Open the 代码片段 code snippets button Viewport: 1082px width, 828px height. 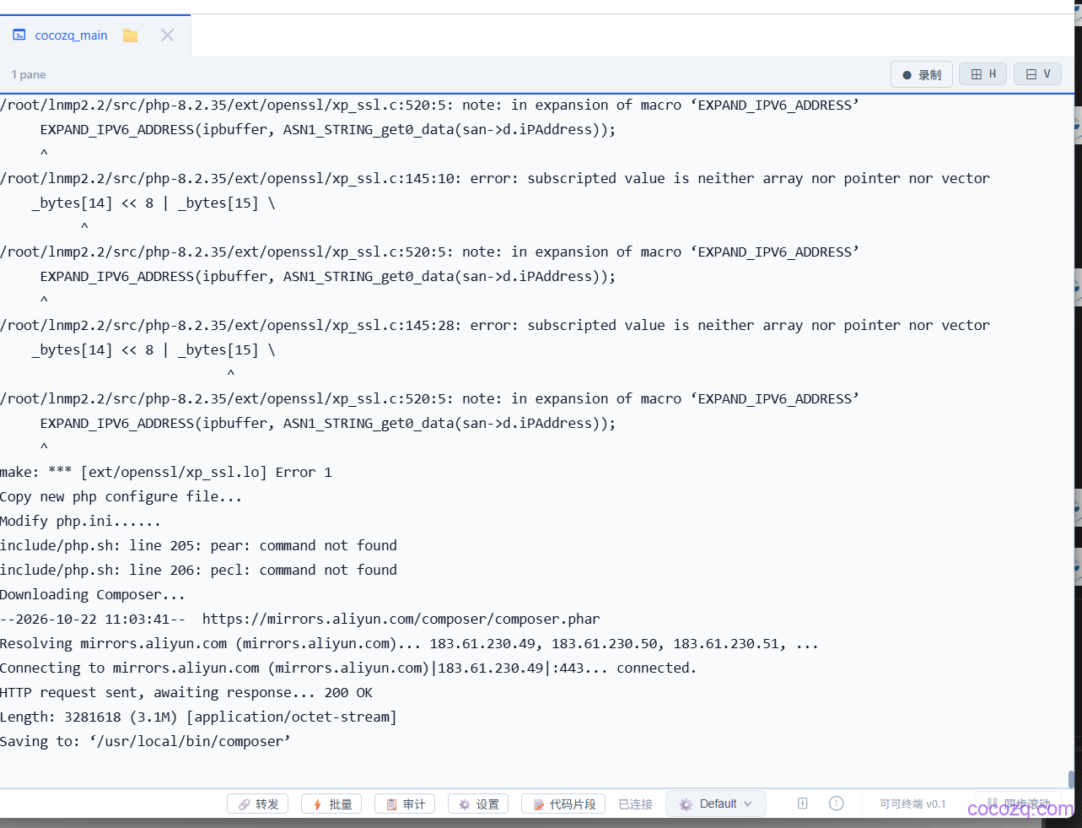coord(563,804)
